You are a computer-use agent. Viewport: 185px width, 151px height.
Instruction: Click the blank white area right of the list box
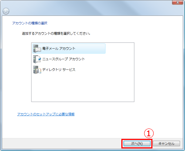[x=158, y=72]
